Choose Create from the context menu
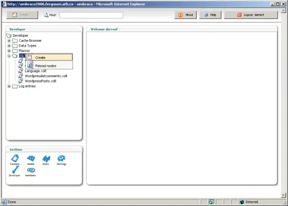The height and width of the screenshot is (206, 288). [40, 57]
